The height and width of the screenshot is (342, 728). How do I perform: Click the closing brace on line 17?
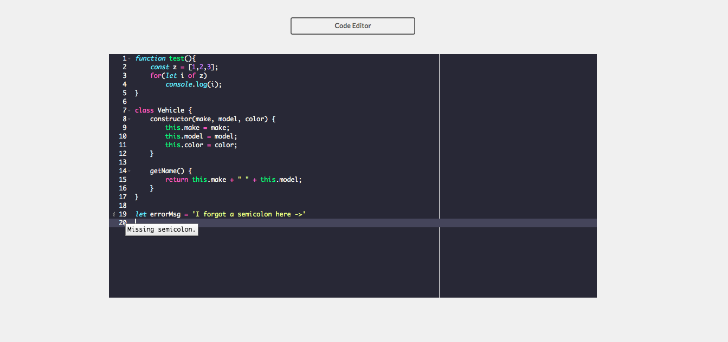click(137, 197)
